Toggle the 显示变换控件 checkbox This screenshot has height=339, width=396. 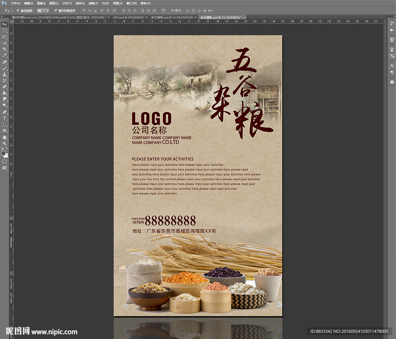[x=56, y=10]
